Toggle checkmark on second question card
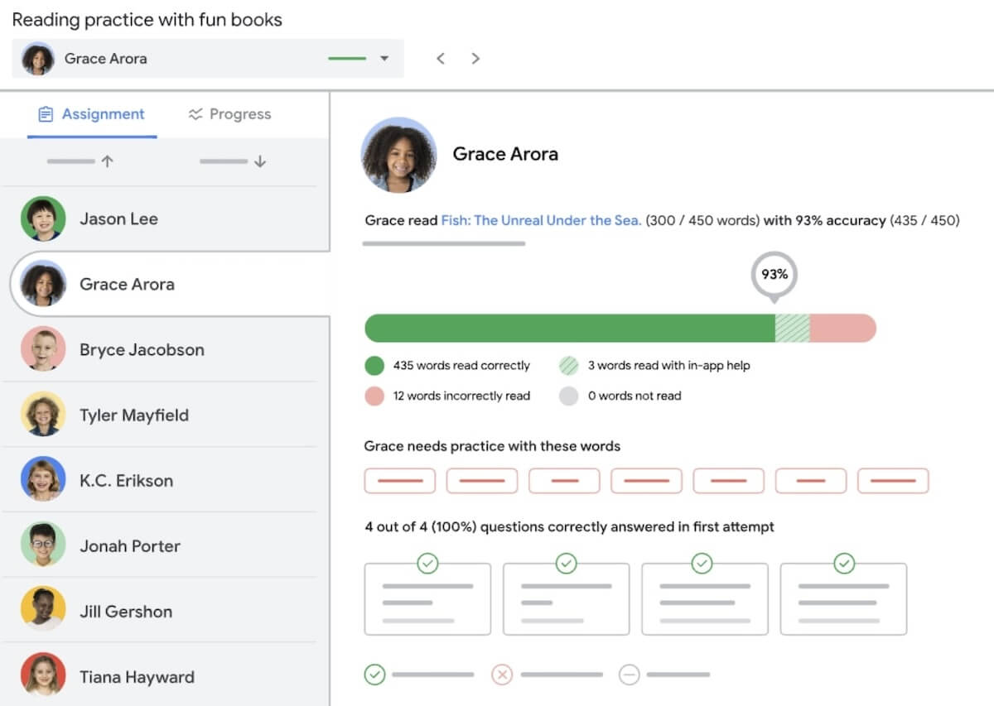This screenshot has height=706, width=994. (566, 564)
